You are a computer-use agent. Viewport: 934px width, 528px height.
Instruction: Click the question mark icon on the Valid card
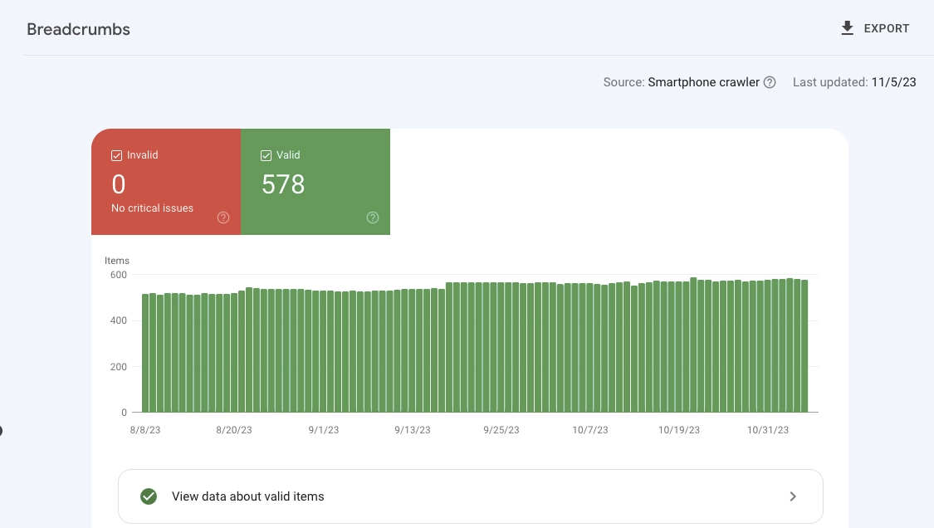pyautogui.click(x=373, y=218)
